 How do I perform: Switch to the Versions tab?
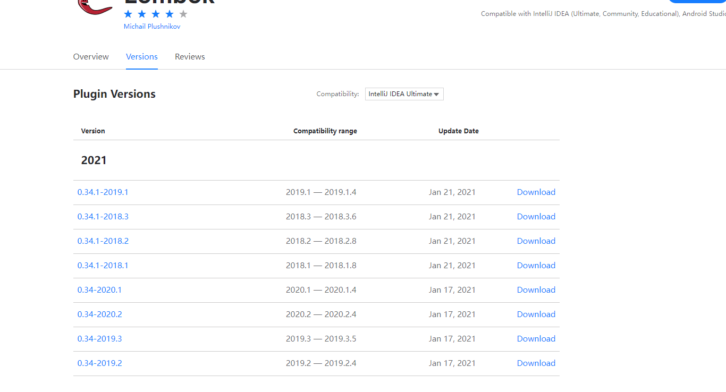(142, 57)
